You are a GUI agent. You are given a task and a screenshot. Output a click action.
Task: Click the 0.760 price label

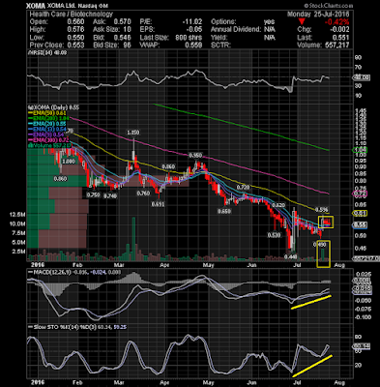point(143,193)
